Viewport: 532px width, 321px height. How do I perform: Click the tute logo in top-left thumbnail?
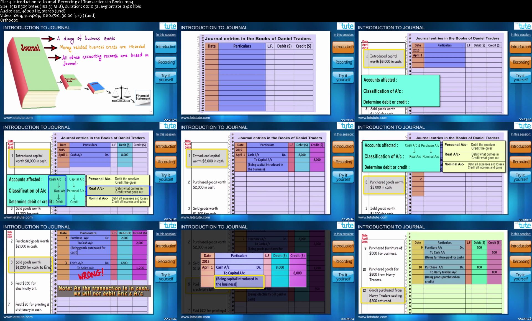pyautogui.click(x=168, y=26)
